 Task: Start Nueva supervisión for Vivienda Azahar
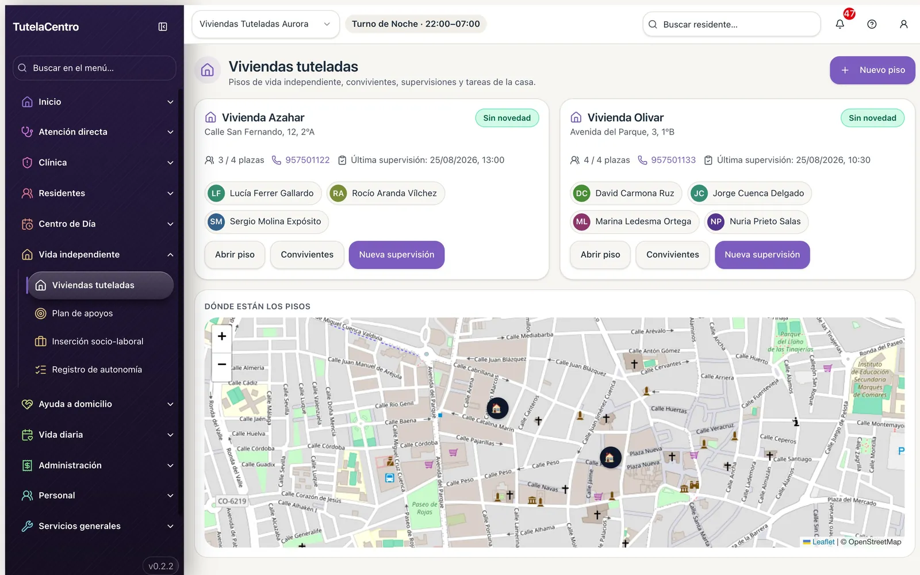point(397,255)
